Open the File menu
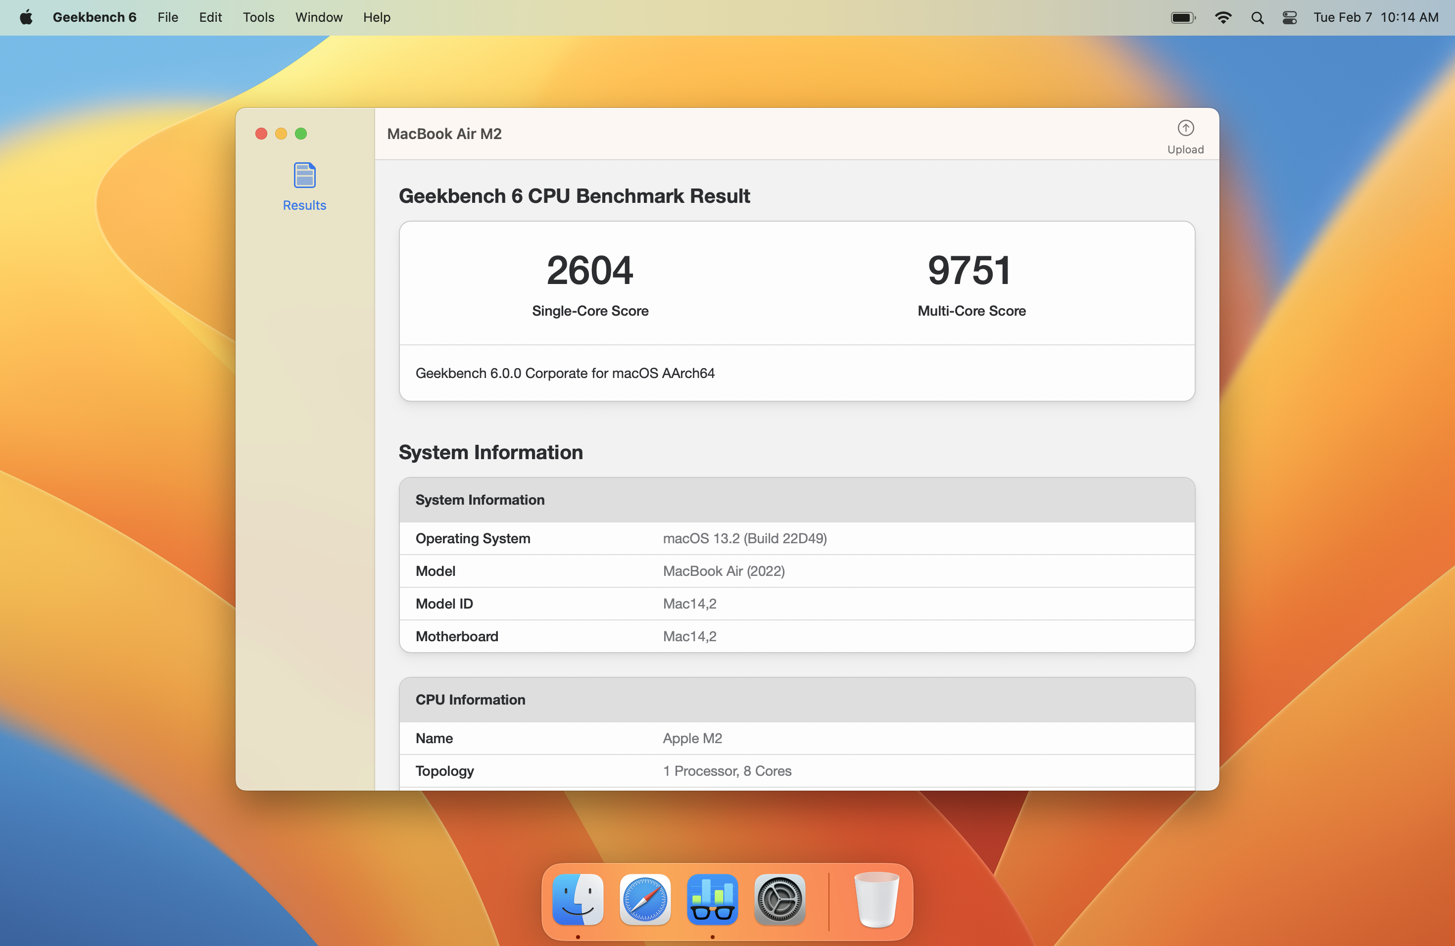This screenshot has width=1455, height=946. click(x=167, y=17)
